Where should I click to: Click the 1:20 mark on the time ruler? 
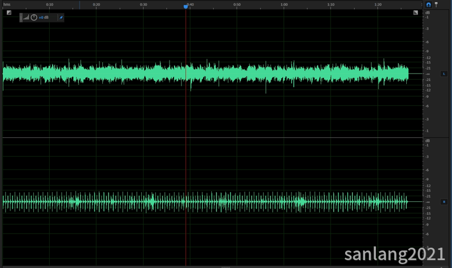click(x=378, y=5)
